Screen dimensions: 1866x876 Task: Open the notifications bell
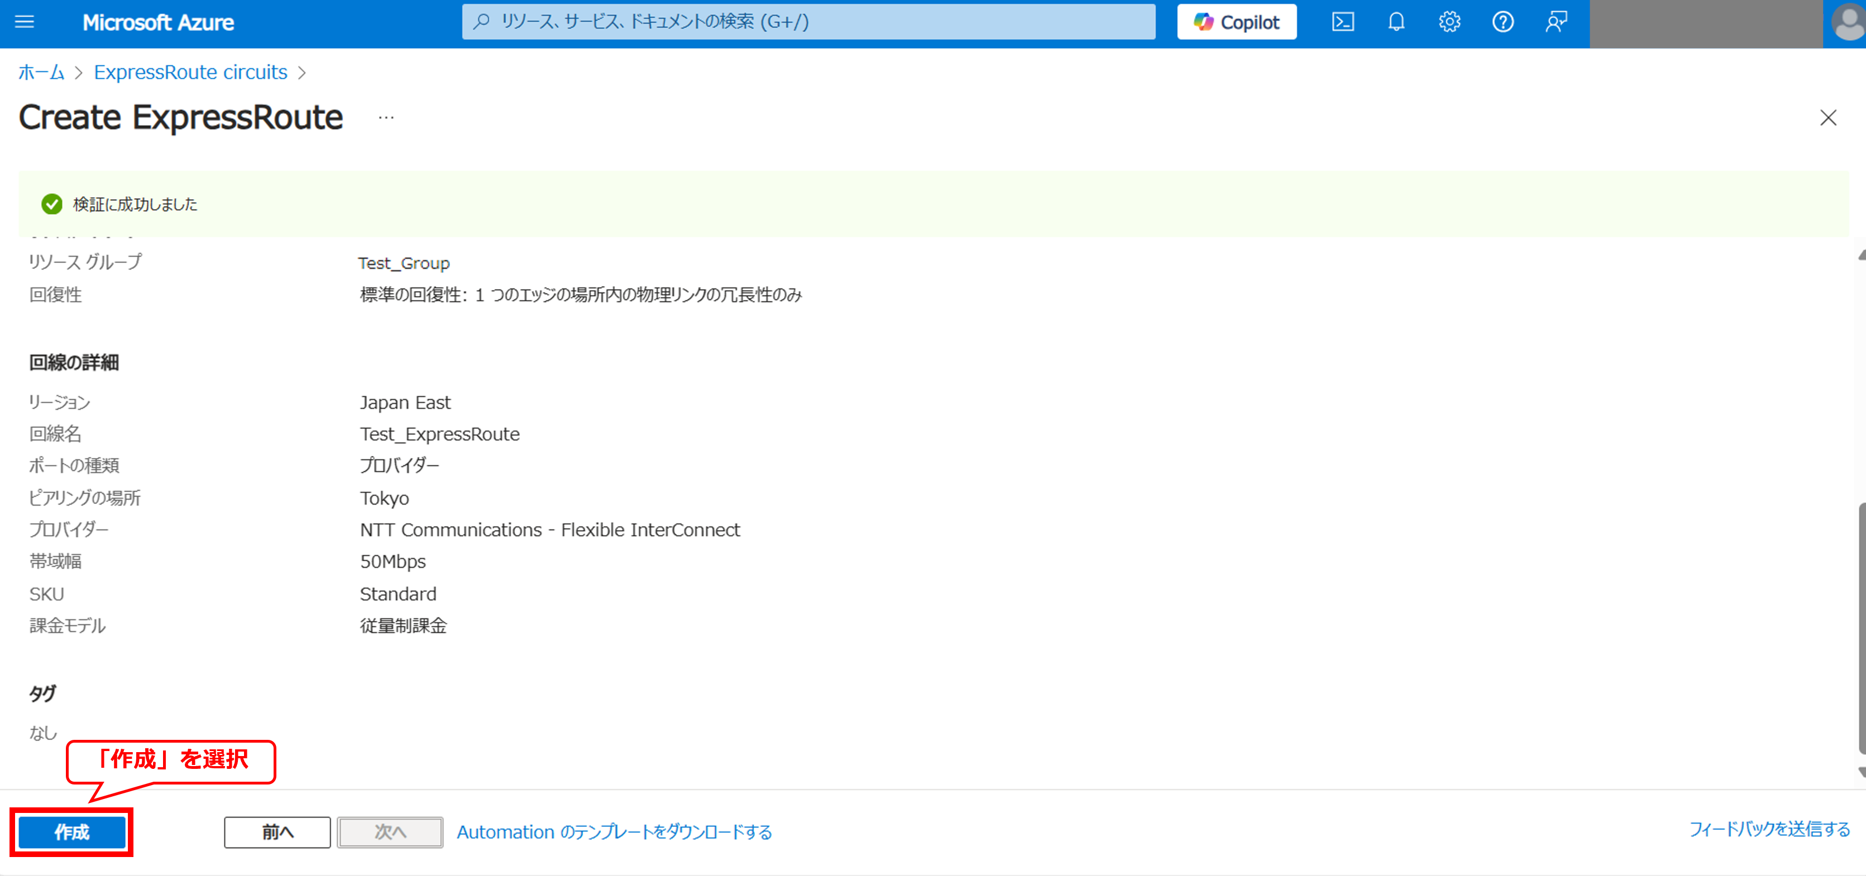coord(1396,22)
